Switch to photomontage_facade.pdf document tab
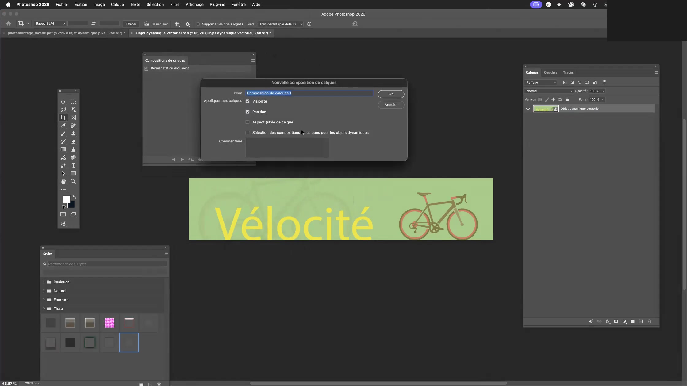 pos(66,33)
